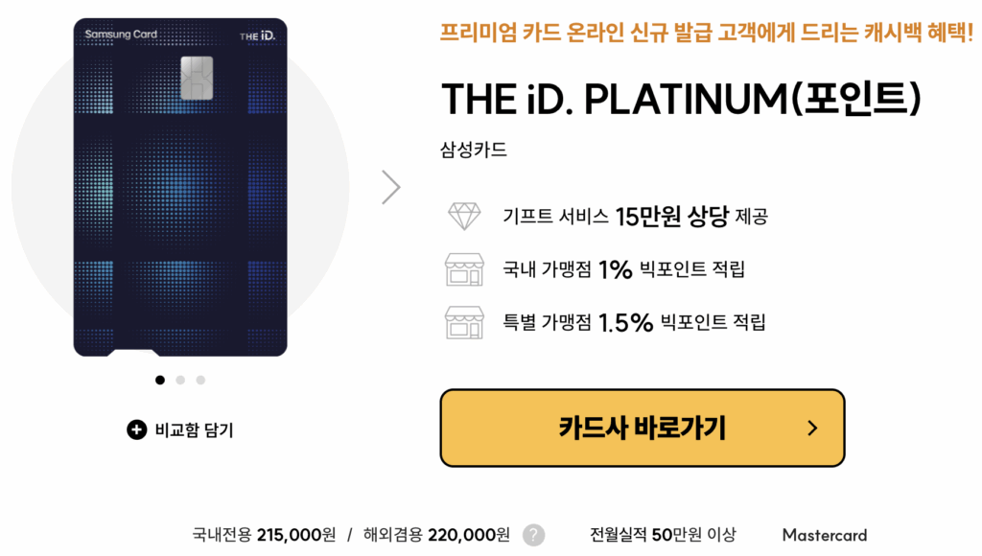Image resolution: width=982 pixels, height=556 pixels.
Task: Click the plus icon for 비교함 담기
Action: [136, 430]
